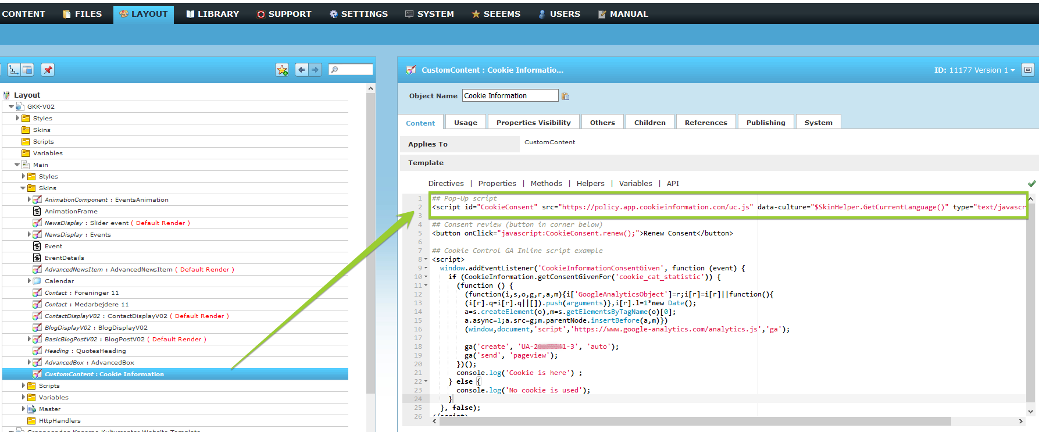Expand BasicBlogPostV02 node
Image resolution: width=1039 pixels, height=432 pixels.
(x=29, y=339)
